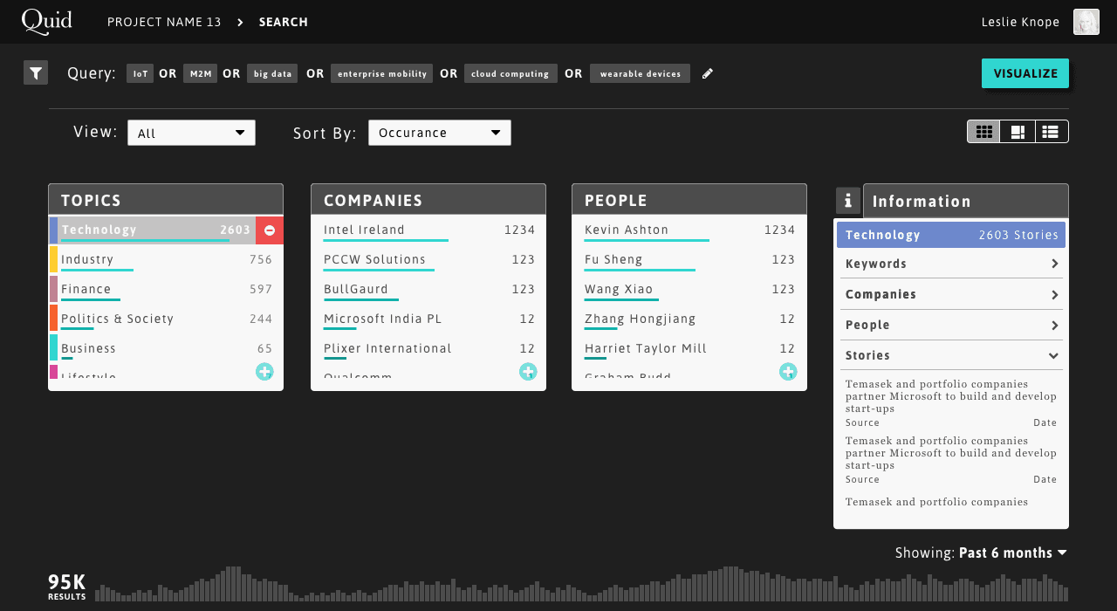Change the Past 6 months range
The height and width of the screenshot is (611, 1117).
point(1013,553)
